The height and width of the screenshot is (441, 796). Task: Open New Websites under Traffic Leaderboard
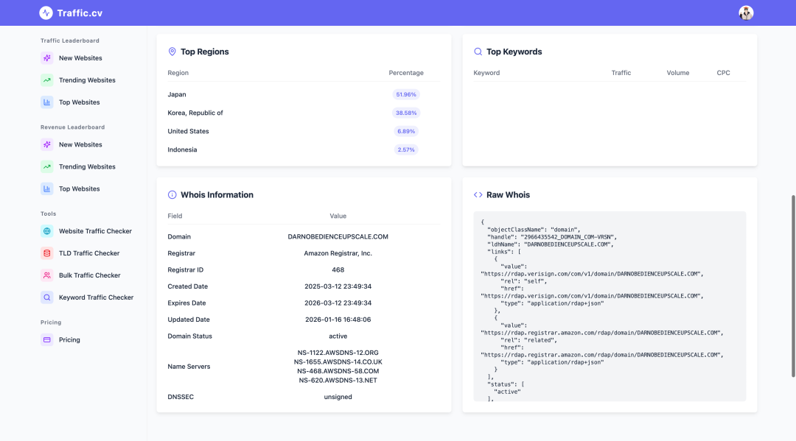[80, 57]
